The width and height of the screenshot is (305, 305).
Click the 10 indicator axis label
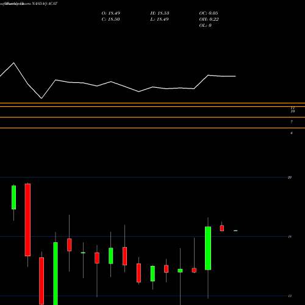point(293,112)
